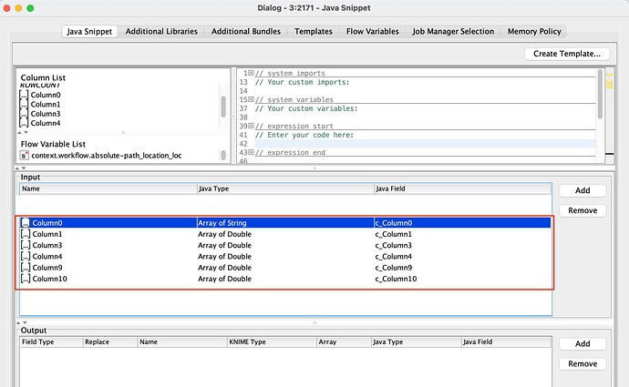
Task: Click the 'Your custom variables' comment line
Action: pyautogui.click(x=306, y=108)
